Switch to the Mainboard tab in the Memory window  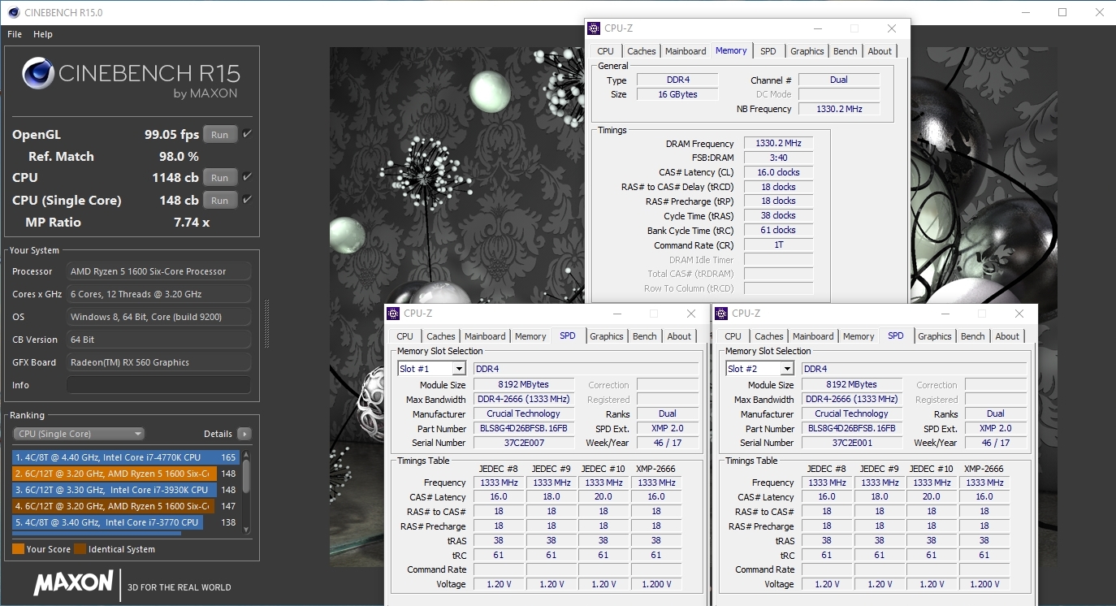(686, 51)
